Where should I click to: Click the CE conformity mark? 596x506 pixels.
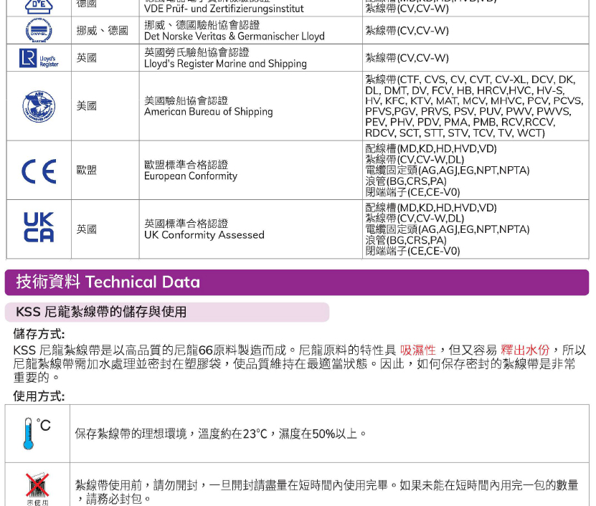coord(39,171)
